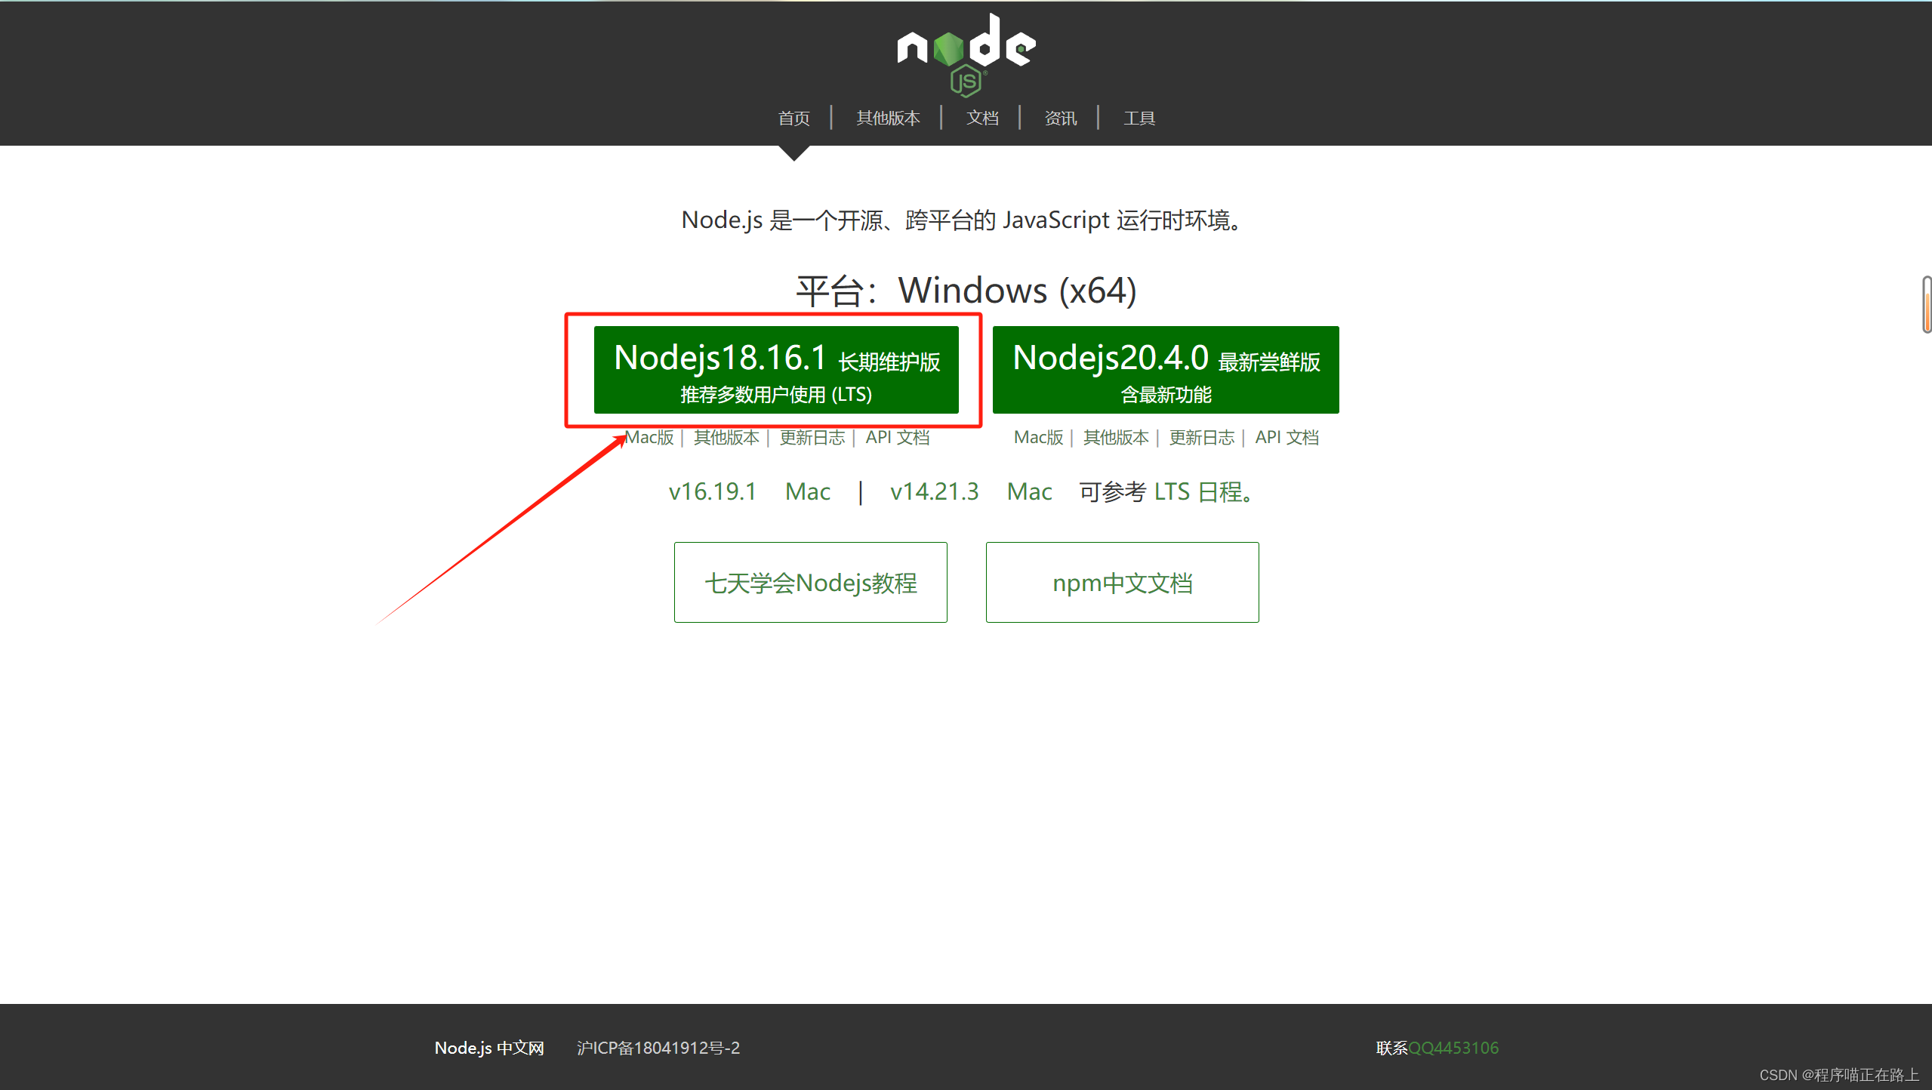Open 其他版本 link under Nodejs18.16.1
This screenshot has width=1932, height=1090.
[726, 437]
